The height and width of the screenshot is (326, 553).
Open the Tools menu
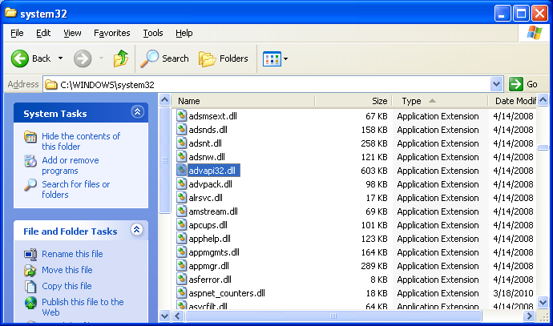click(x=153, y=33)
